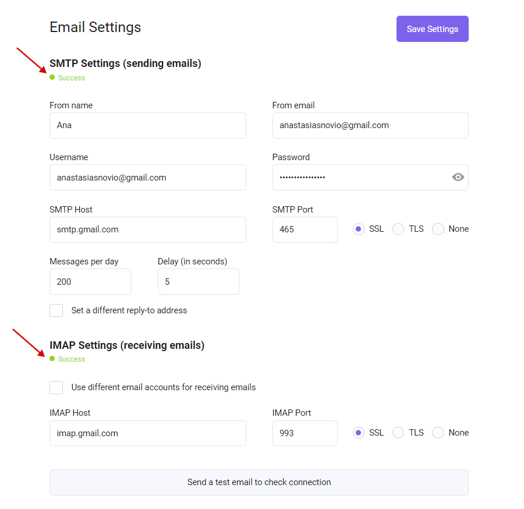The height and width of the screenshot is (509, 524).
Task: Click the SMTP Port field showing 465
Action: [305, 229]
